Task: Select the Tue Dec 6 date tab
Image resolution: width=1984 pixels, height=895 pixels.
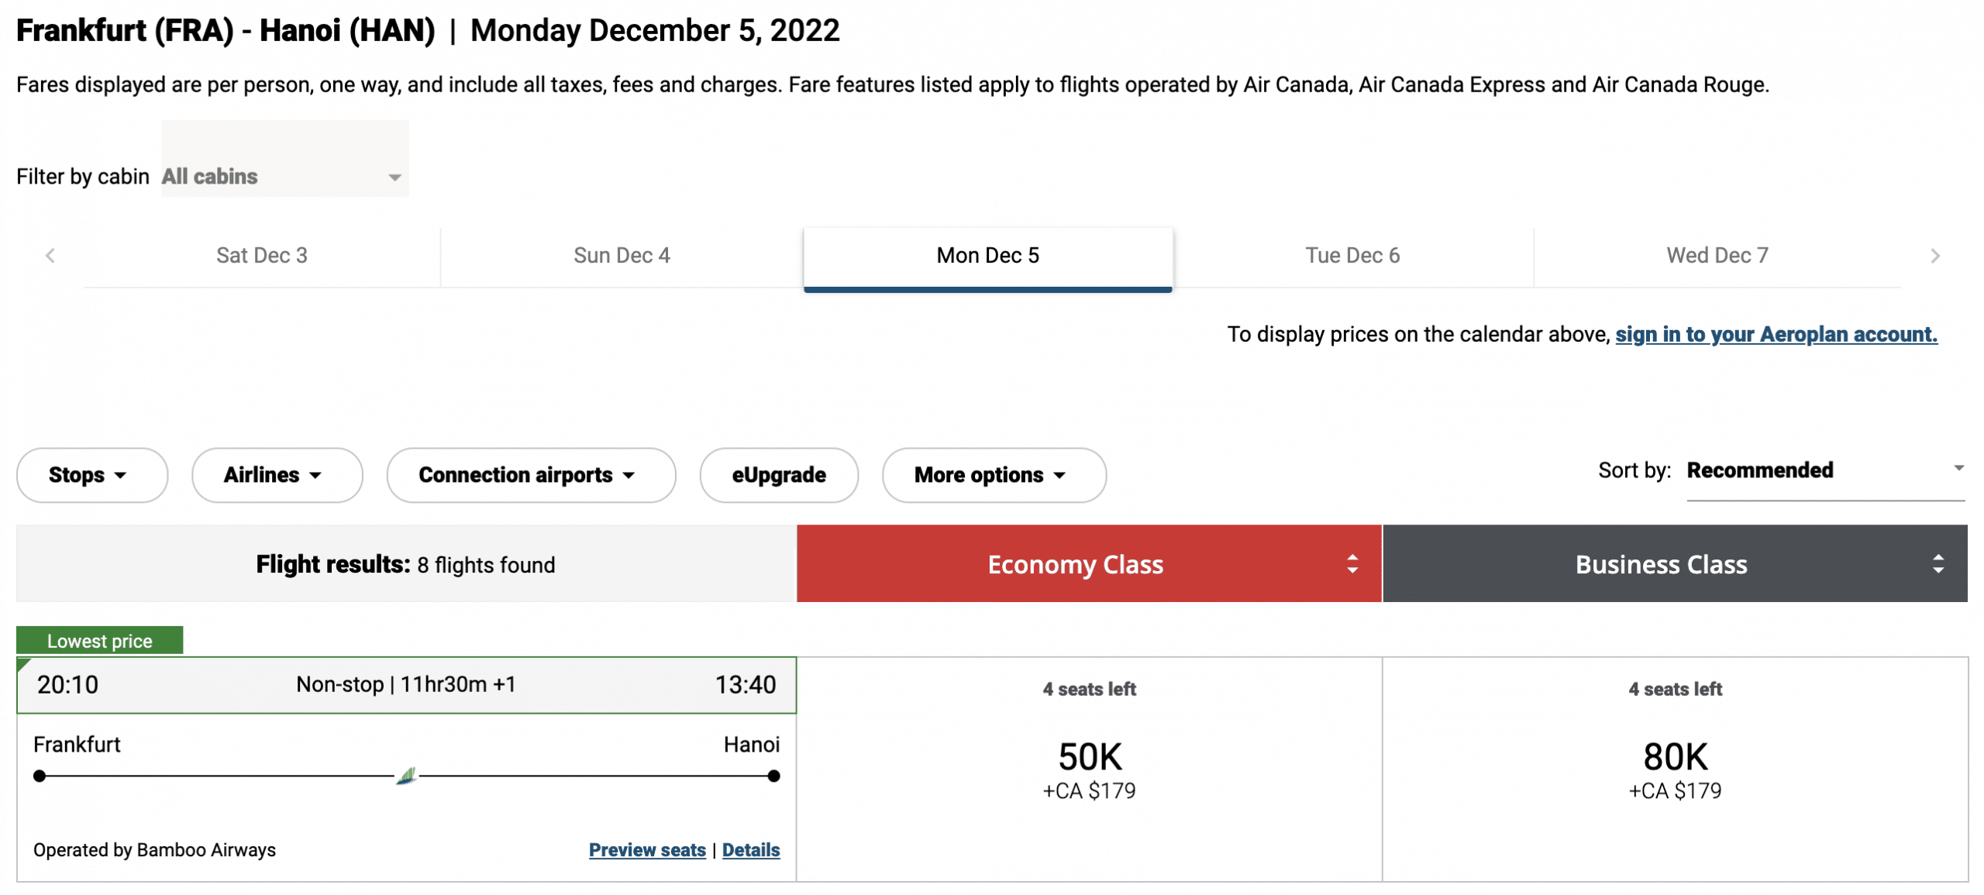Action: point(1352,256)
